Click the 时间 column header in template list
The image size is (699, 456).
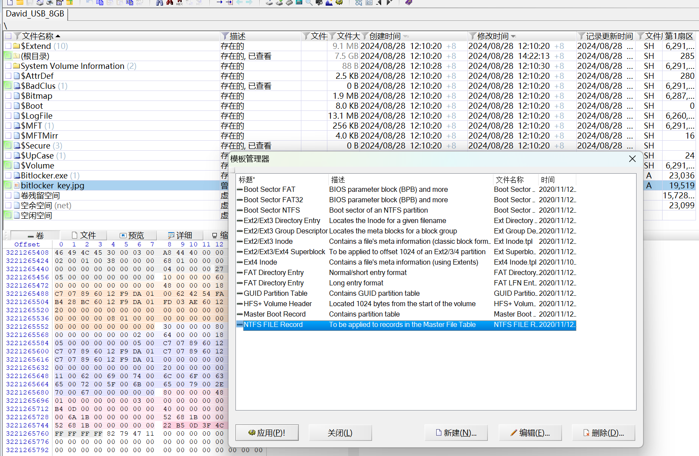click(557, 179)
